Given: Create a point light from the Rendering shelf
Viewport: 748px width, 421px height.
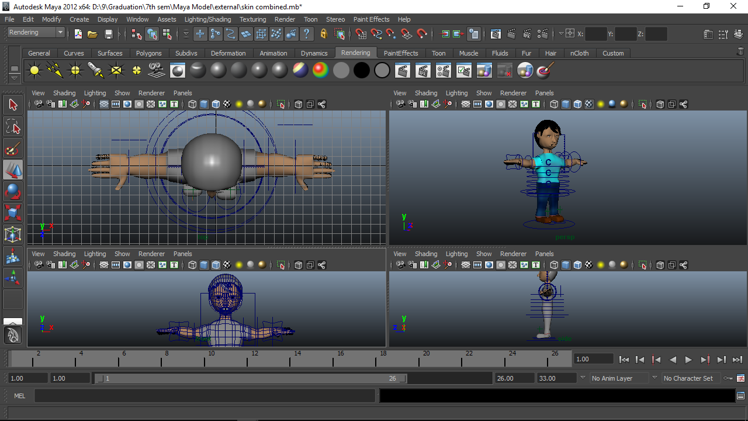Looking at the screenshot, I should [x=74, y=70].
